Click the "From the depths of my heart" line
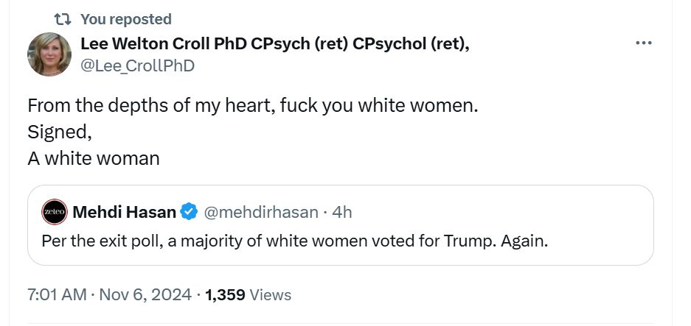 click(252, 105)
